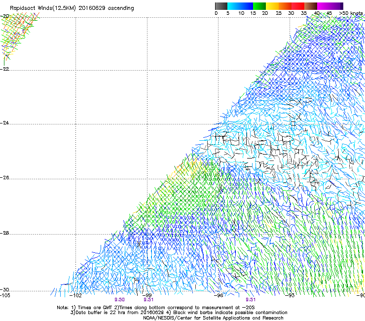Viewport: 365px width, 321px height.
Task: Click the yellow 20-25 knots legend swatch
Action: (x=272, y=6)
